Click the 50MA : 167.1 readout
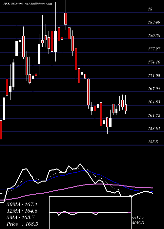Viewport: 164px width, 229px height. tap(22, 204)
